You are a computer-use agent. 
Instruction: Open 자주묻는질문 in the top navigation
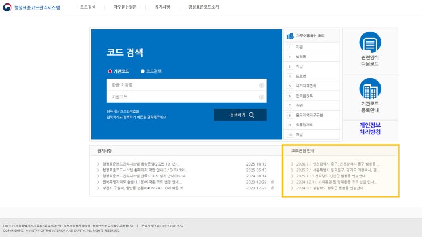125,7
